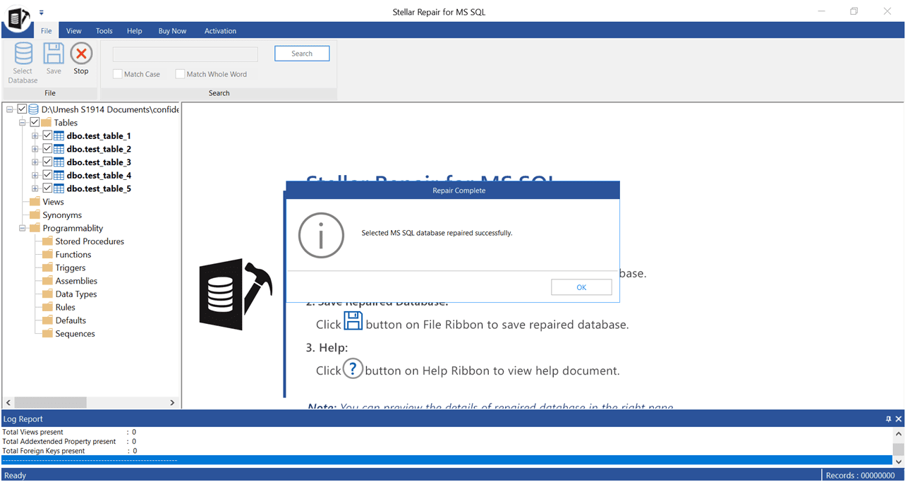Click the Stellar application logo icon
922x482 pixels.
(18, 18)
